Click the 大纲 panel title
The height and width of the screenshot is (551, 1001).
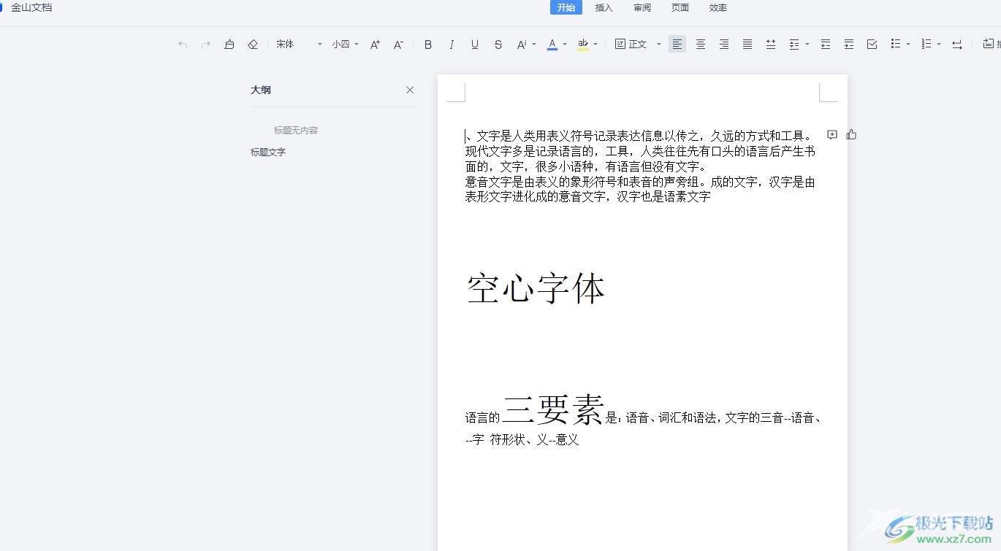click(261, 90)
